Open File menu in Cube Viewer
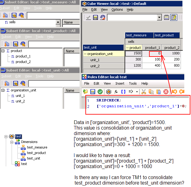 (x=85, y=9)
